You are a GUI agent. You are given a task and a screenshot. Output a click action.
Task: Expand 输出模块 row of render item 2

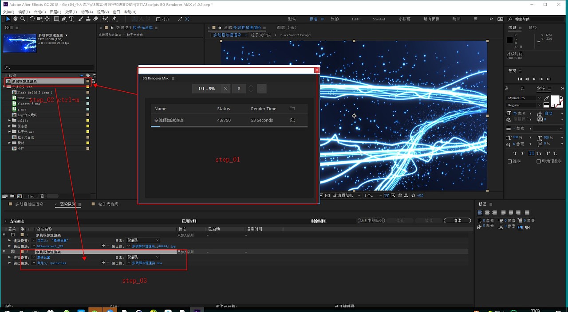10,263
